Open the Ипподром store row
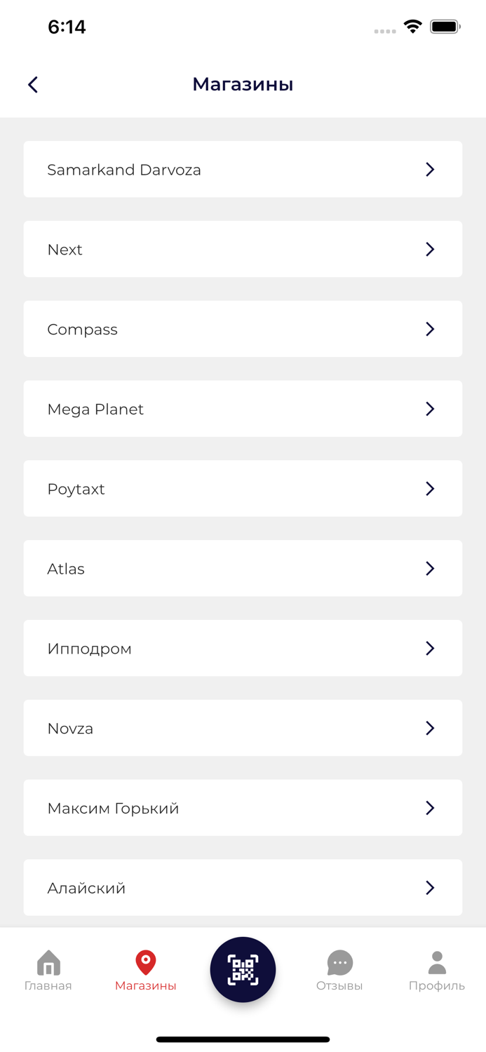The height and width of the screenshot is (1052, 486). [x=243, y=648]
